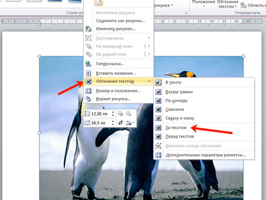Click the 'По контуру' wrap icon
Viewport: 266px width, 200px height.
pos(158,101)
